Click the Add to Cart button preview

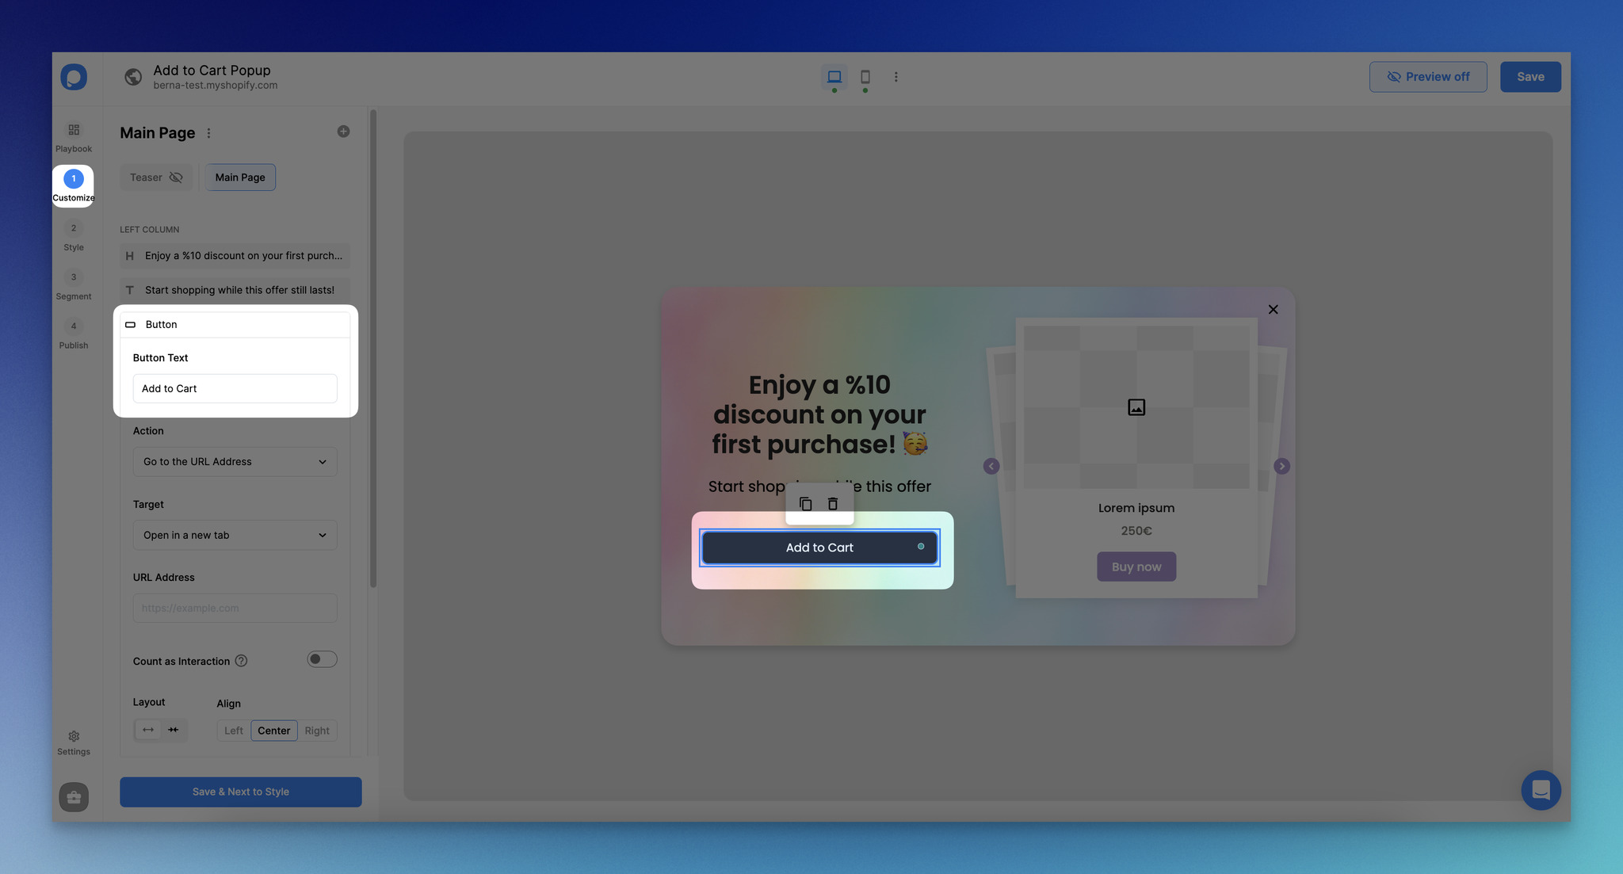click(819, 548)
